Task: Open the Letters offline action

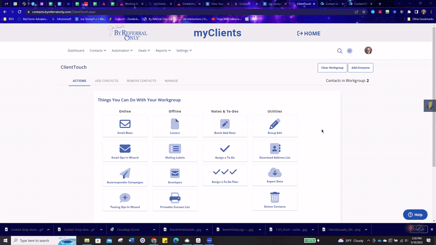Action: tap(175, 126)
